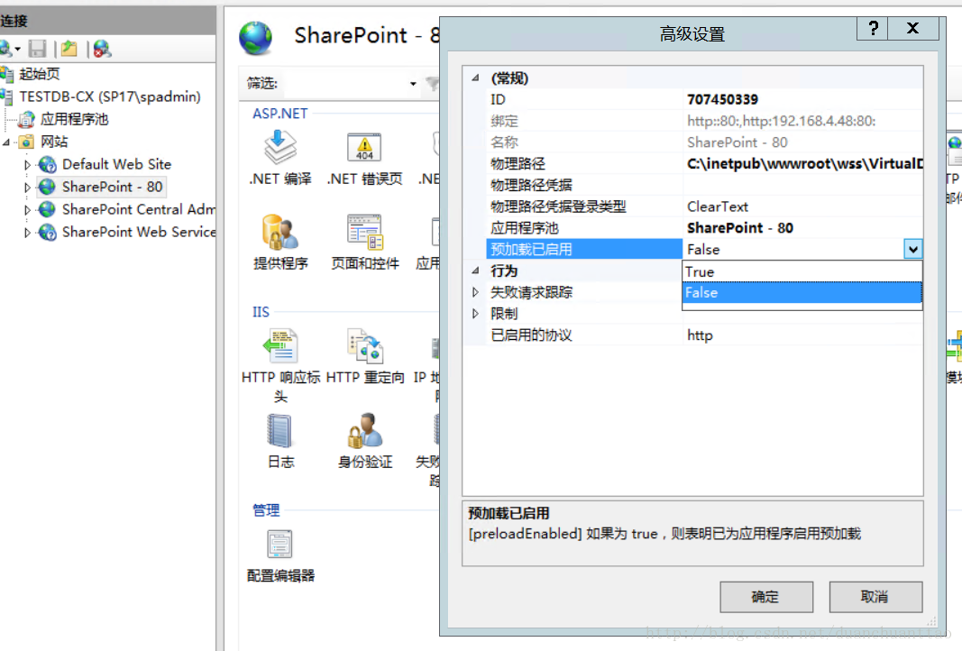This screenshot has width=962, height=651.
Task: Click the 确定 button
Action: (x=766, y=596)
